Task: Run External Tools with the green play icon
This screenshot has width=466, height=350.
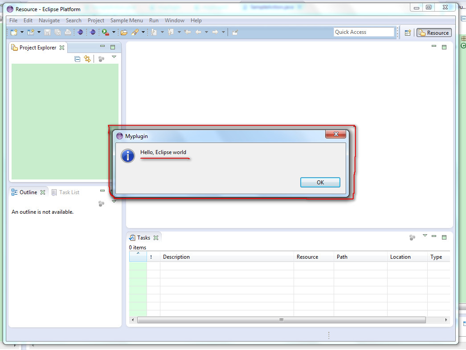Action: pyautogui.click(x=106, y=32)
